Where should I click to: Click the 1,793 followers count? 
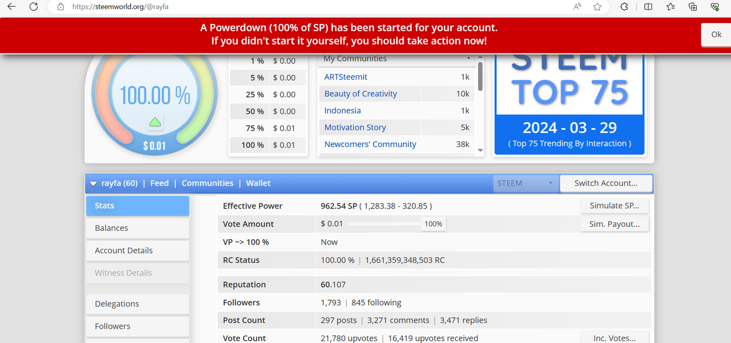coord(331,303)
